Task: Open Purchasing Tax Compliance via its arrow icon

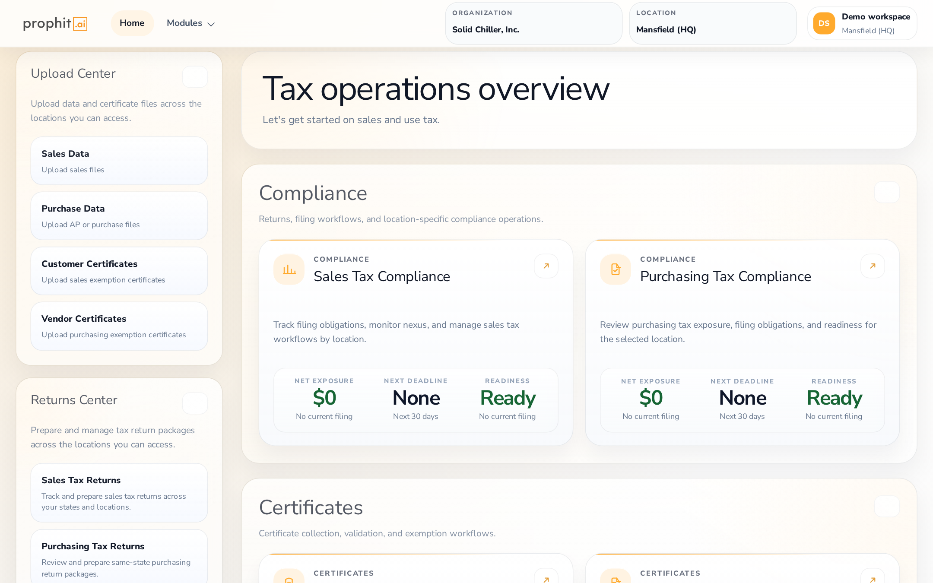Action: click(873, 266)
